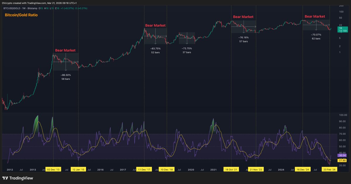Click the Bitcoin/Gold Ratio chart title

20,15
